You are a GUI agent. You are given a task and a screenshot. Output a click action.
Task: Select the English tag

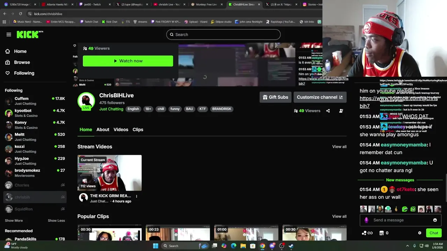(133, 109)
